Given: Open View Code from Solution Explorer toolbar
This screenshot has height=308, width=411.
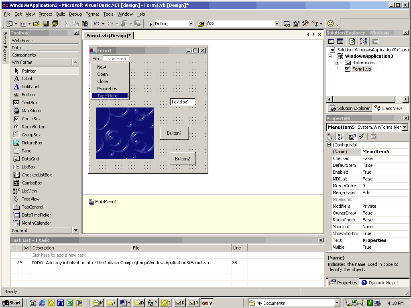Looking at the screenshot, I should point(331,41).
